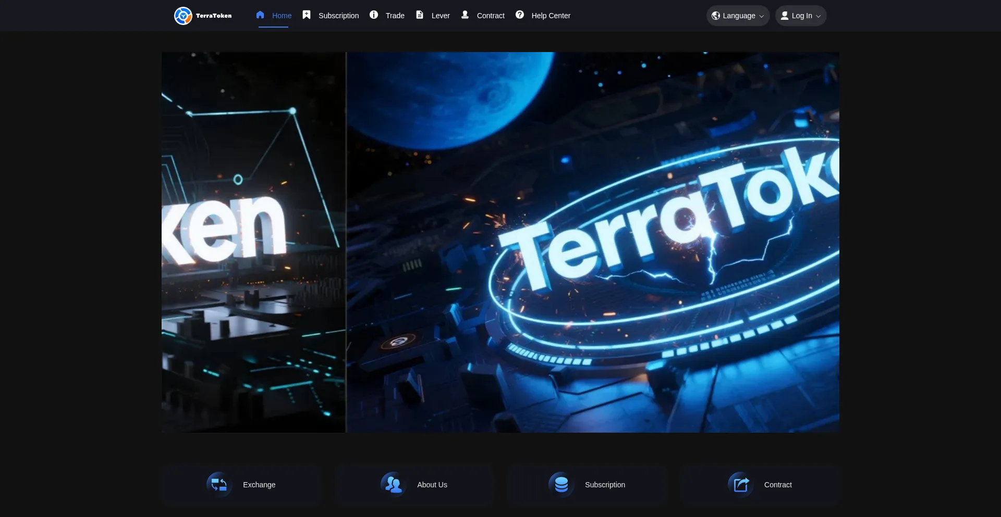The height and width of the screenshot is (517, 1001).
Task: Visit the Help Center menu item
Action: coord(551,16)
